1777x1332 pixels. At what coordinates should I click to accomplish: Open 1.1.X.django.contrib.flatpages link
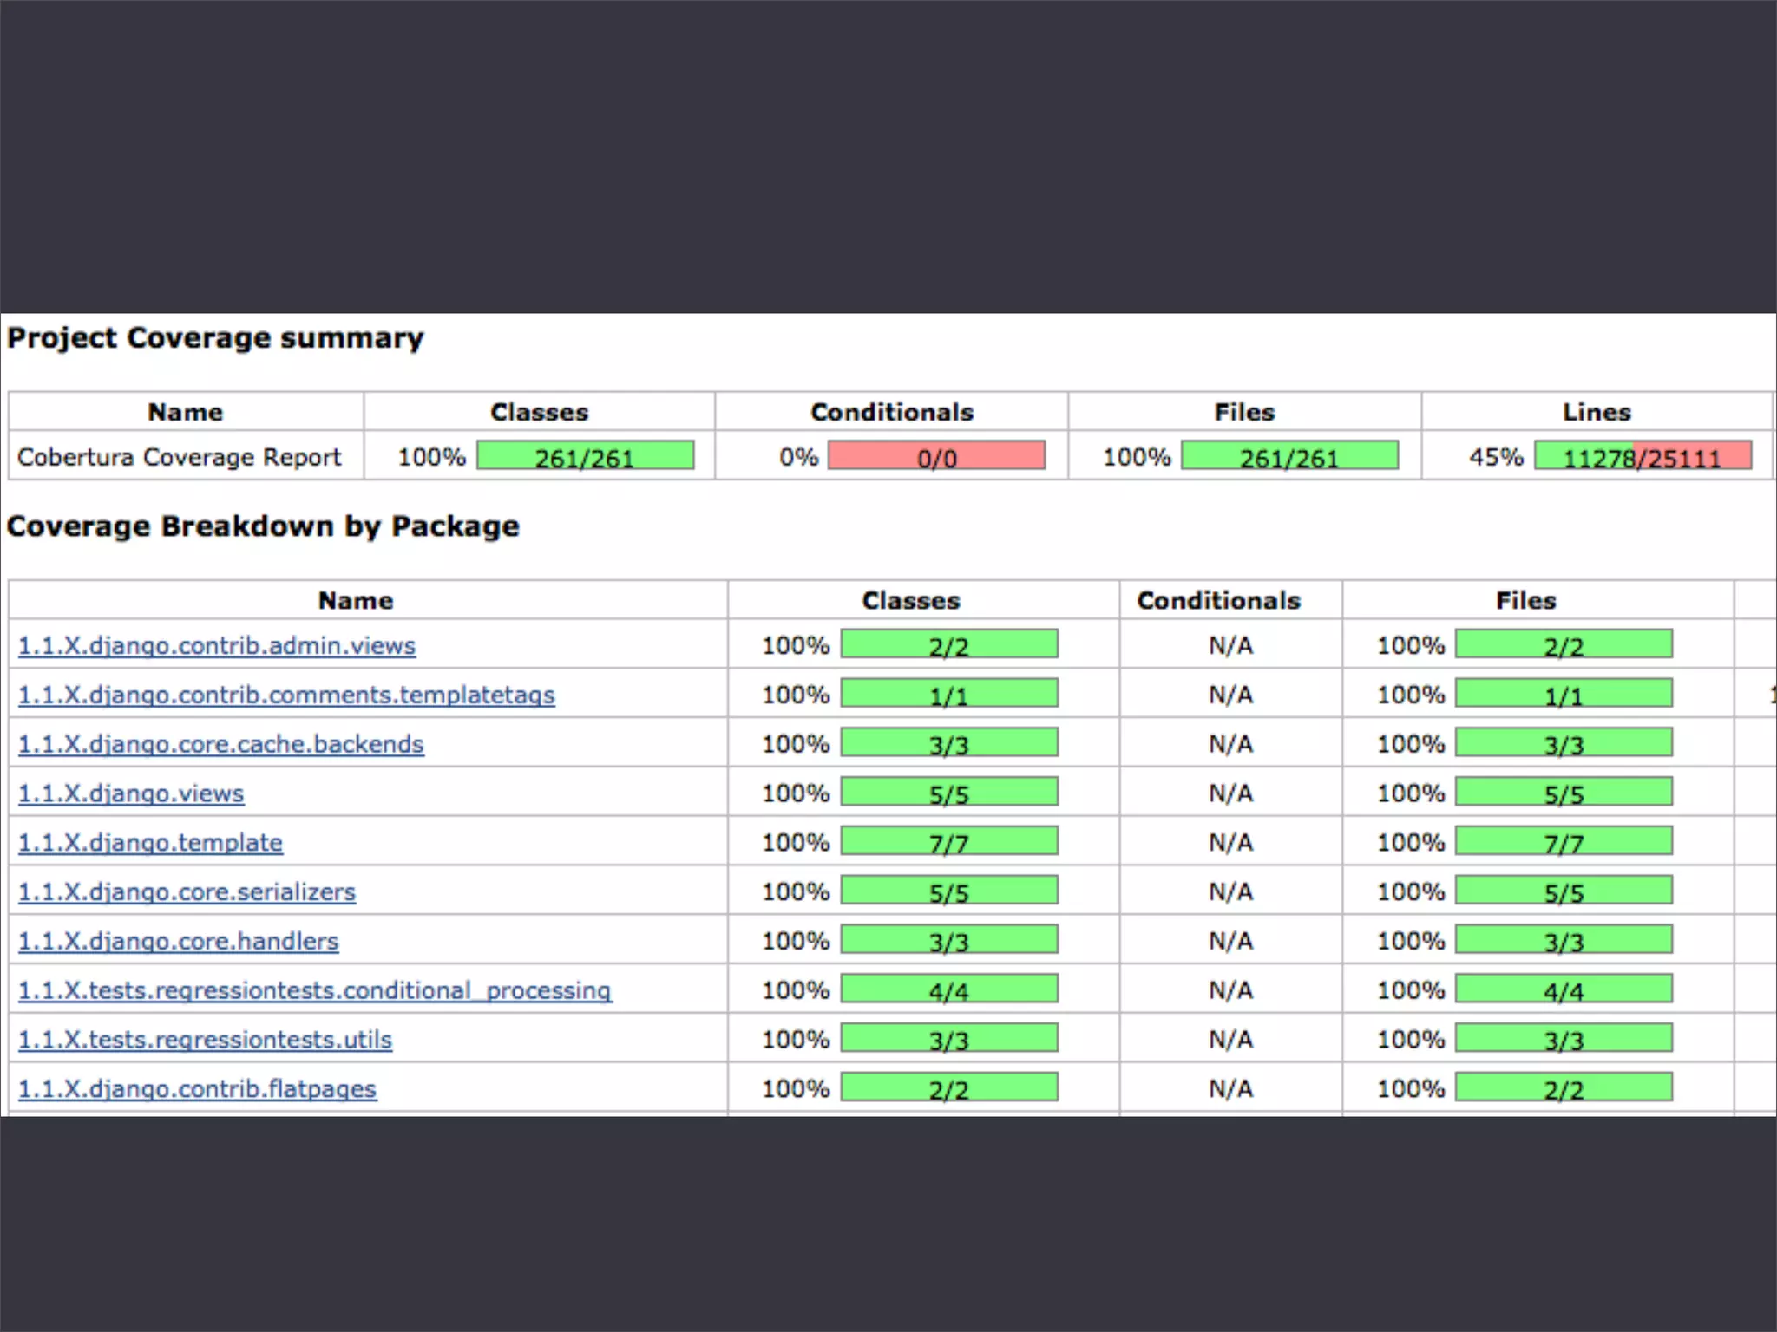(197, 1089)
